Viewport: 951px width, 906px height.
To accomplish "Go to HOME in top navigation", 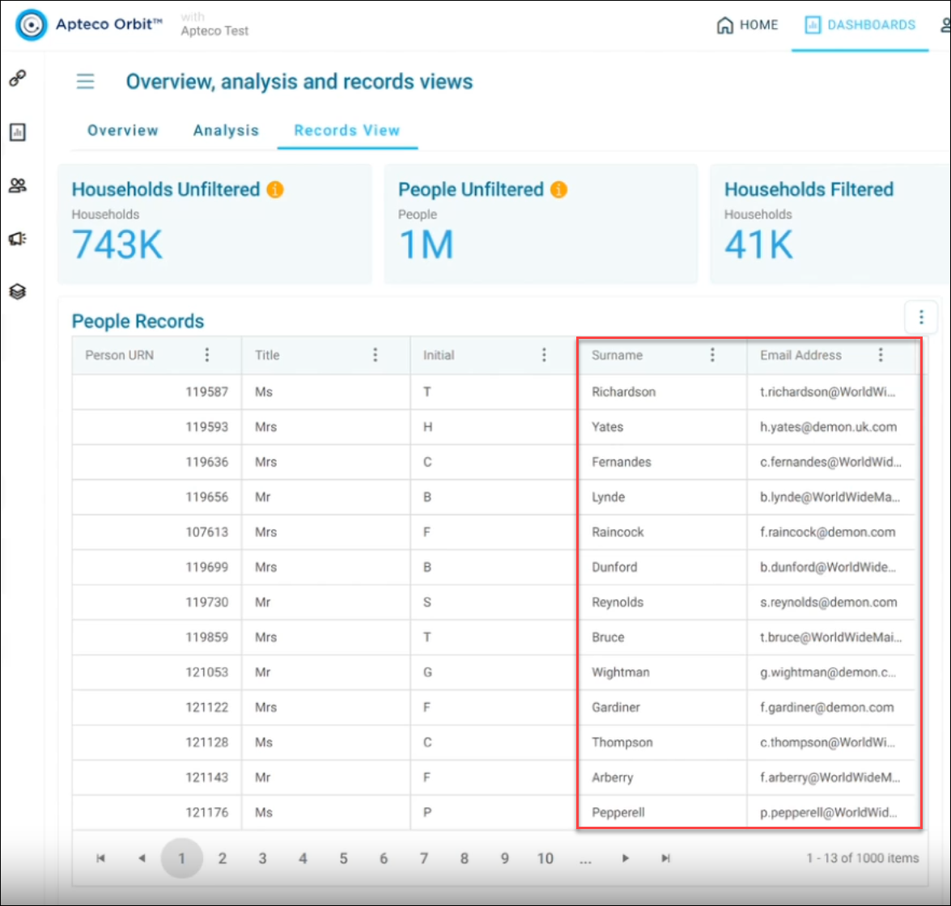I will pos(747,25).
